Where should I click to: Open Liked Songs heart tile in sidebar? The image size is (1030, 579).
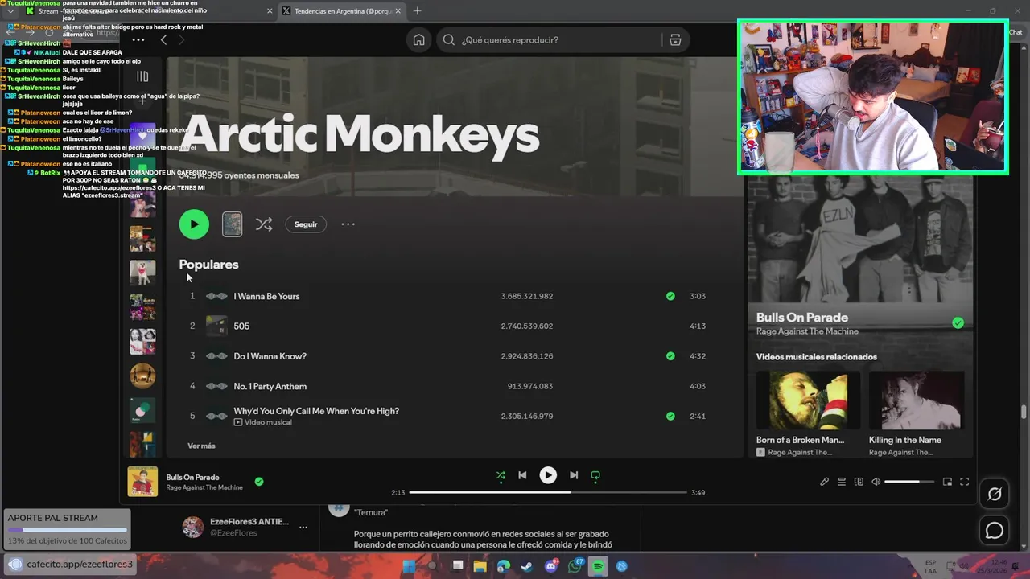click(x=142, y=136)
